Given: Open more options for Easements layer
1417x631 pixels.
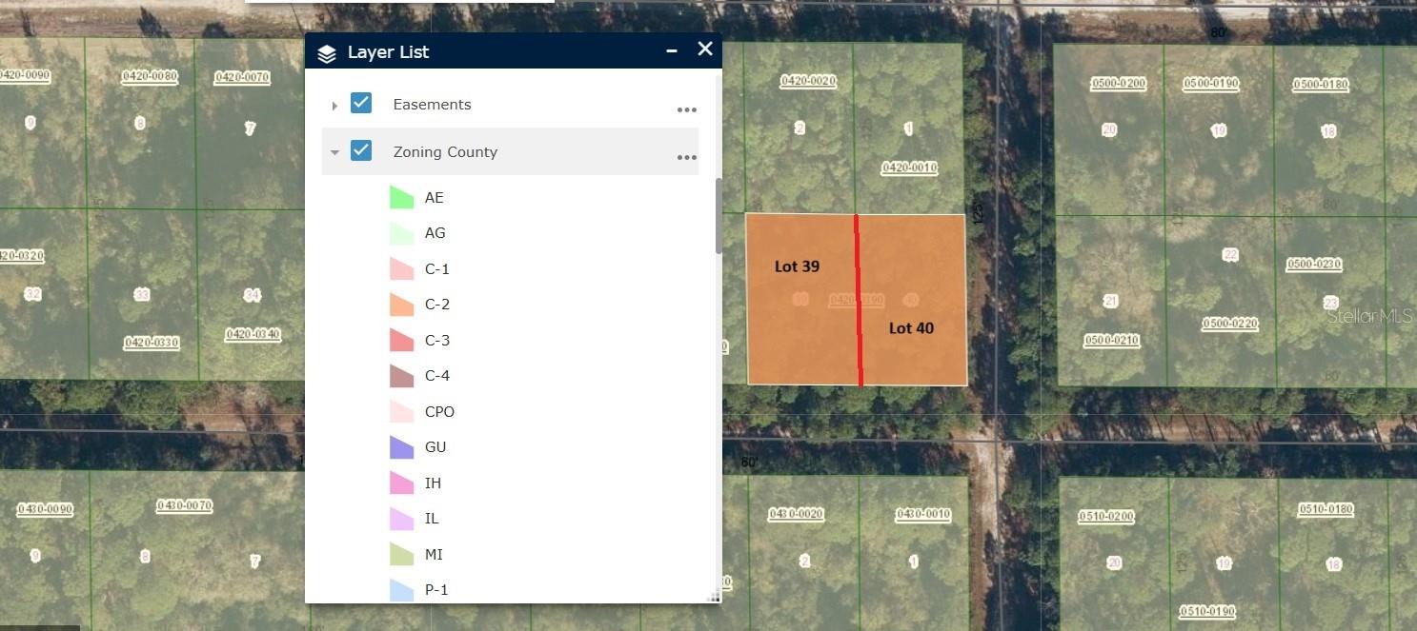Looking at the screenshot, I should (686, 109).
